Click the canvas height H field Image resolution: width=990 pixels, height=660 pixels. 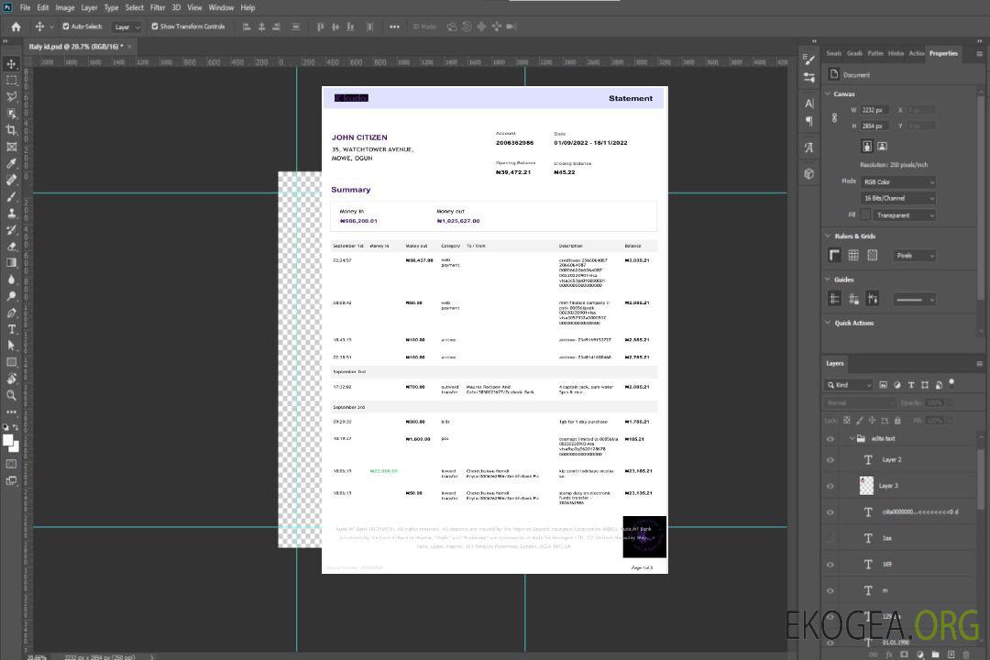875,126
